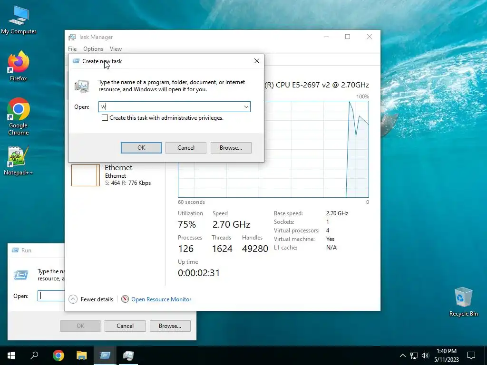The width and height of the screenshot is (487, 365).
Task: Click the Handles count 49280
Action: click(x=255, y=249)
